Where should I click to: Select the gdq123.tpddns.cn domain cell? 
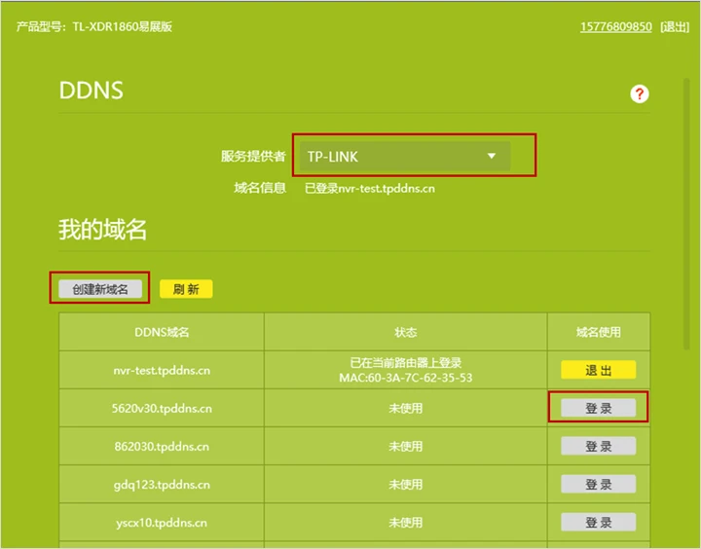coord(162,484)
